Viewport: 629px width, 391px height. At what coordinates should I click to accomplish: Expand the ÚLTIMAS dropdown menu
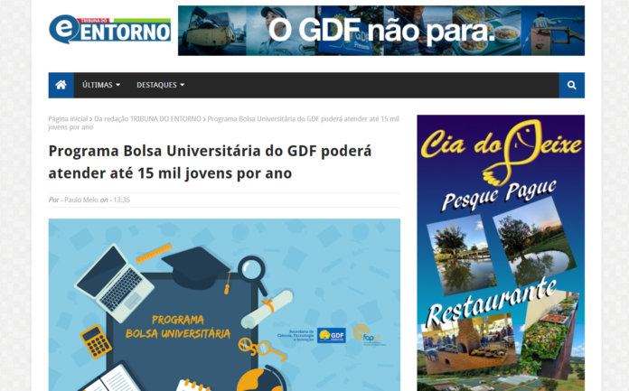point(101,85)
